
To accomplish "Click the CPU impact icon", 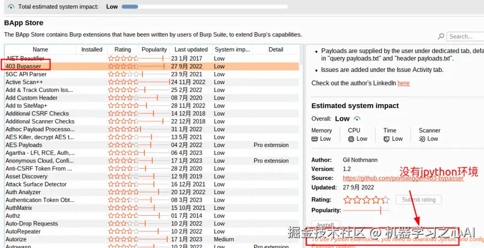I will click(x=351, y=139).
